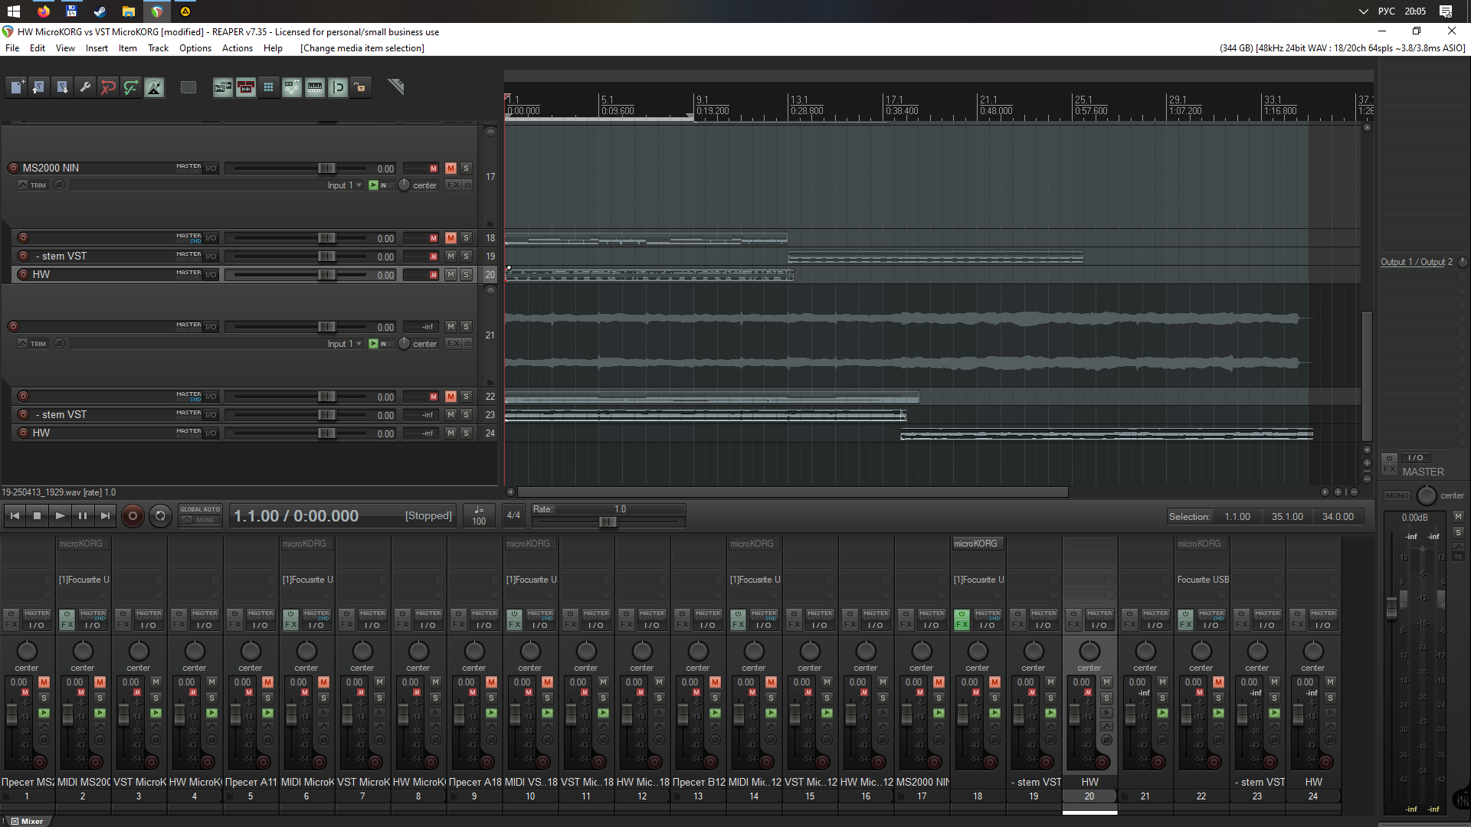Open the Track menu
This screenshot has height=827, width=1471.
158,48
